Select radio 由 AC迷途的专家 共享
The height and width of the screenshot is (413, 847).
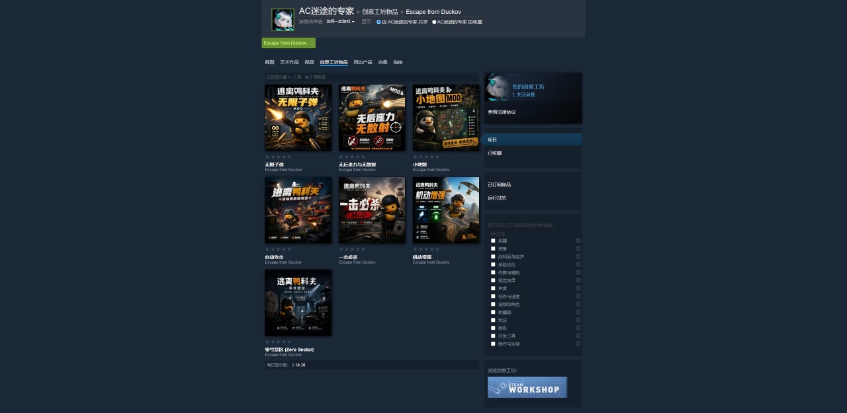[x=379, y=22]
